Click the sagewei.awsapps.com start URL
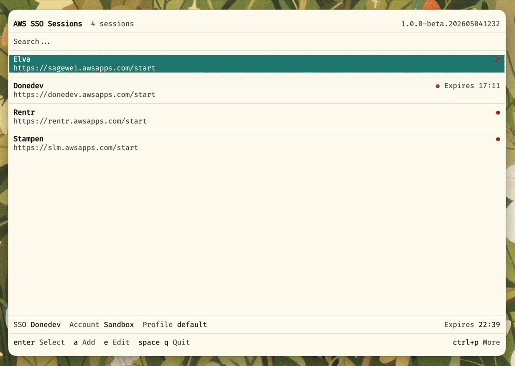This screenshot has width=515, height=366. pos(84,68)
